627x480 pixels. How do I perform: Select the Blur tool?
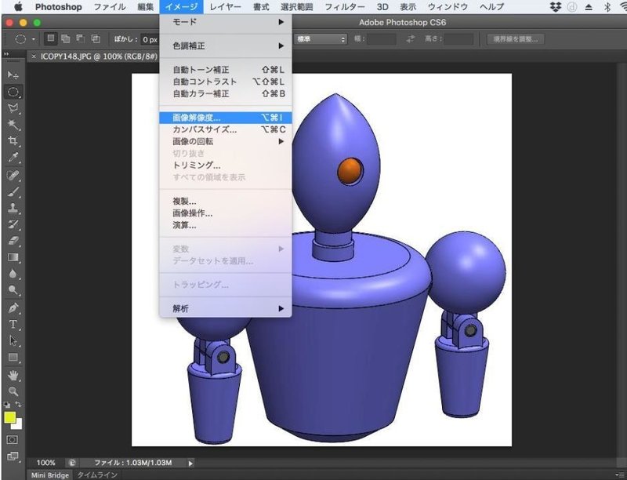[13, 274]
